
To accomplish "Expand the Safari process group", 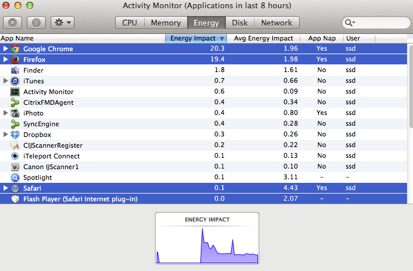I will 5,188.
